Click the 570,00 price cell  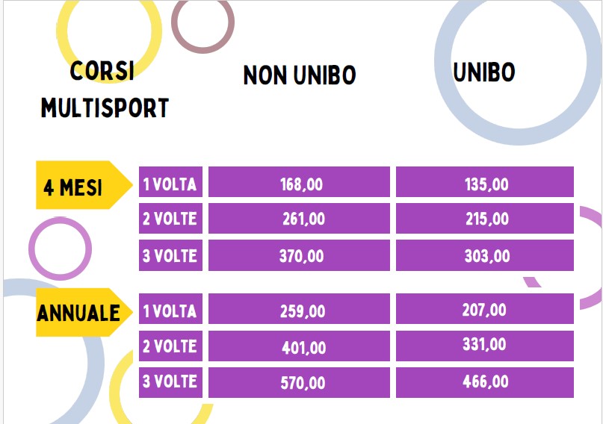[299, 382]
